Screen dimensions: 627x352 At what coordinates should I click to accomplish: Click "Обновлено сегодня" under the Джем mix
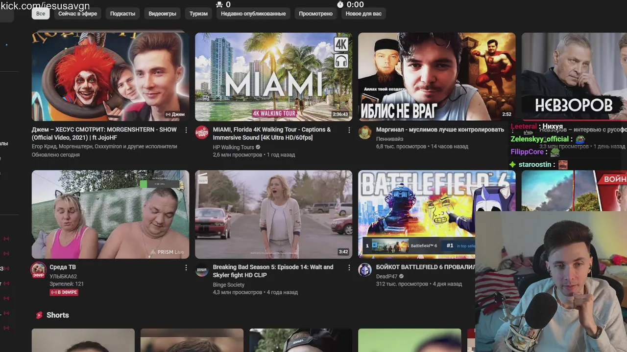point(56,154)
